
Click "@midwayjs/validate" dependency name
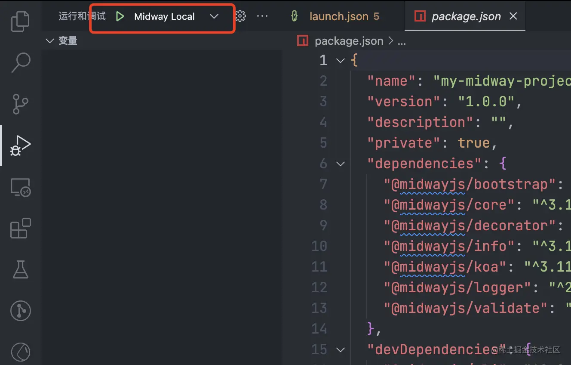(x=466, y=308)
